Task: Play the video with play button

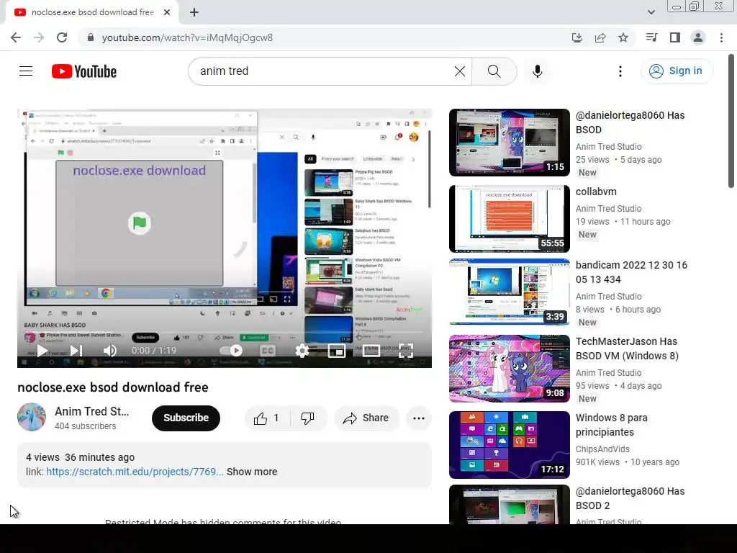Action: [x=42, y=351]
